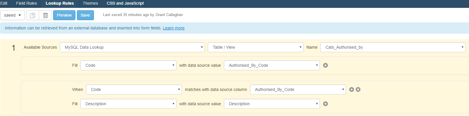The width and height of the screenshot is (469, 116).
Task: Add another When condition plus icon
Action: coord(352,89)
